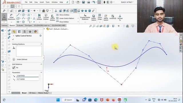Activate Rapid Sketch

106,18
